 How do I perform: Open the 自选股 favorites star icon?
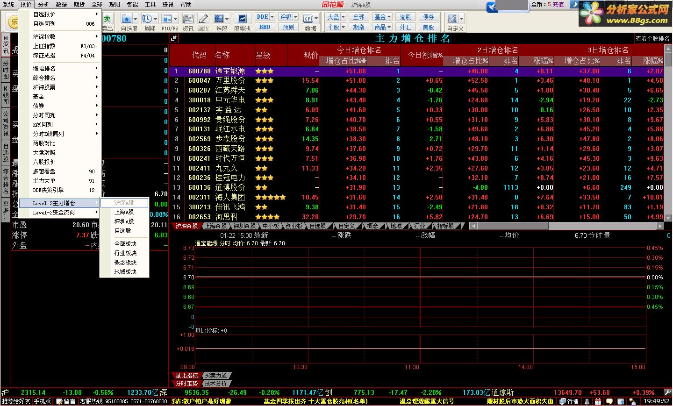tap(126, 19)
